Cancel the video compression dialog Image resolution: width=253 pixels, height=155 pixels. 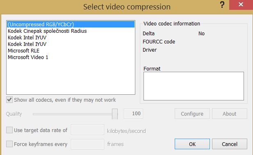tap(230, 144)
